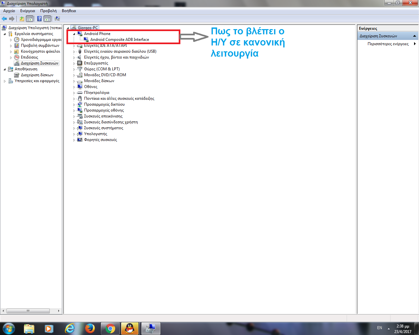Viewport: 419px width, 335px height.
Task: Open the Αρχείο menu
Action: 9,11
